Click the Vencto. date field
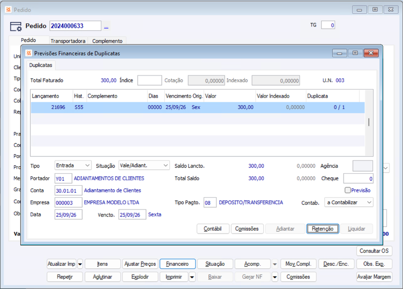 [x=132, y=215]
